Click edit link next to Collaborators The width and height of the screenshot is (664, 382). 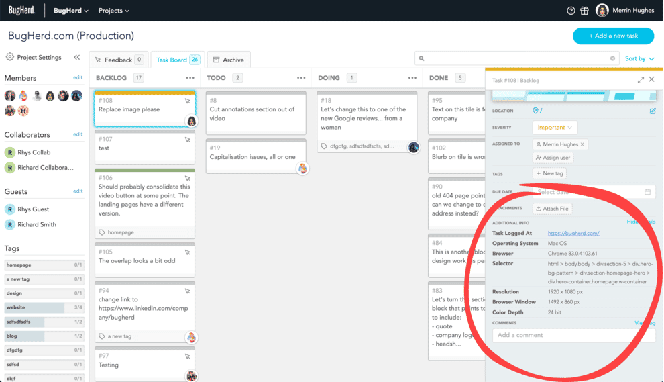78,134
